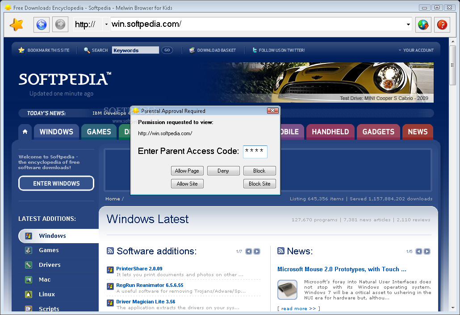Click the Bookmark This Site star icon
The height and width of the screenshot is (315, 460).
point(21,50)
